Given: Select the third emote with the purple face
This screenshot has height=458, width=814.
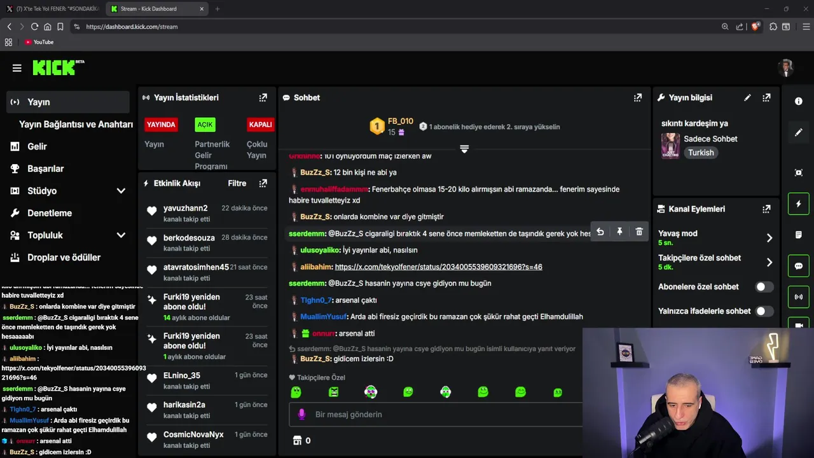Looking at the screenshot, I should click(371, 392).
